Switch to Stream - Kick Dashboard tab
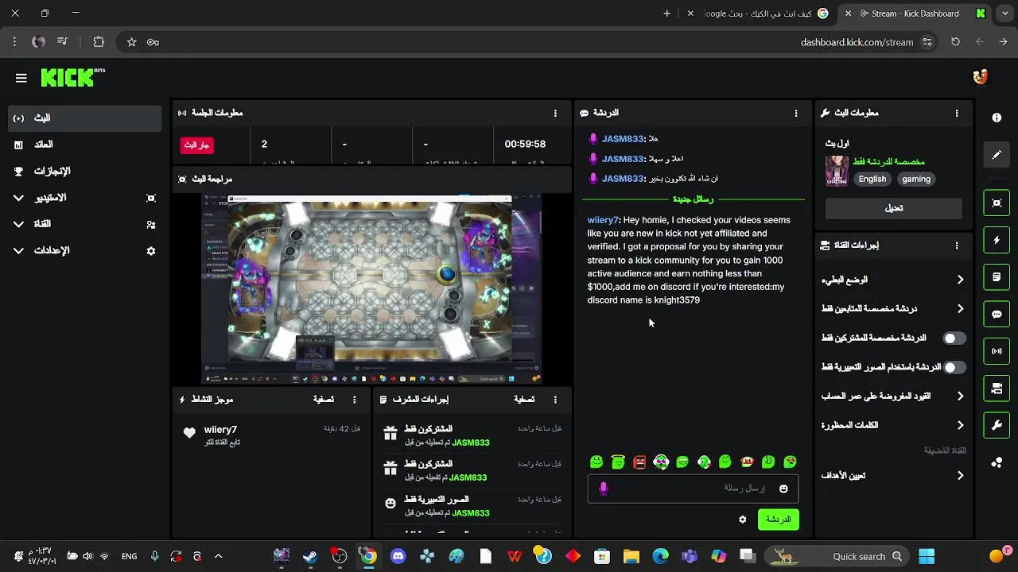 (915, 14)
